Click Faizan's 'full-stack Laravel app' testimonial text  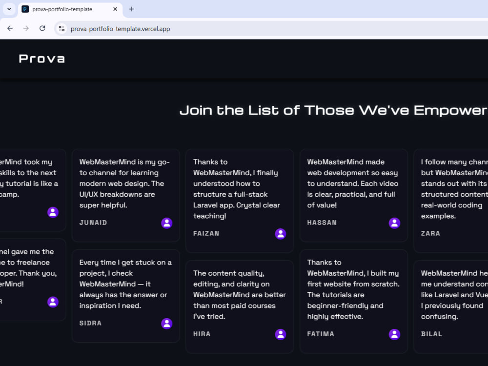point(237,189)
